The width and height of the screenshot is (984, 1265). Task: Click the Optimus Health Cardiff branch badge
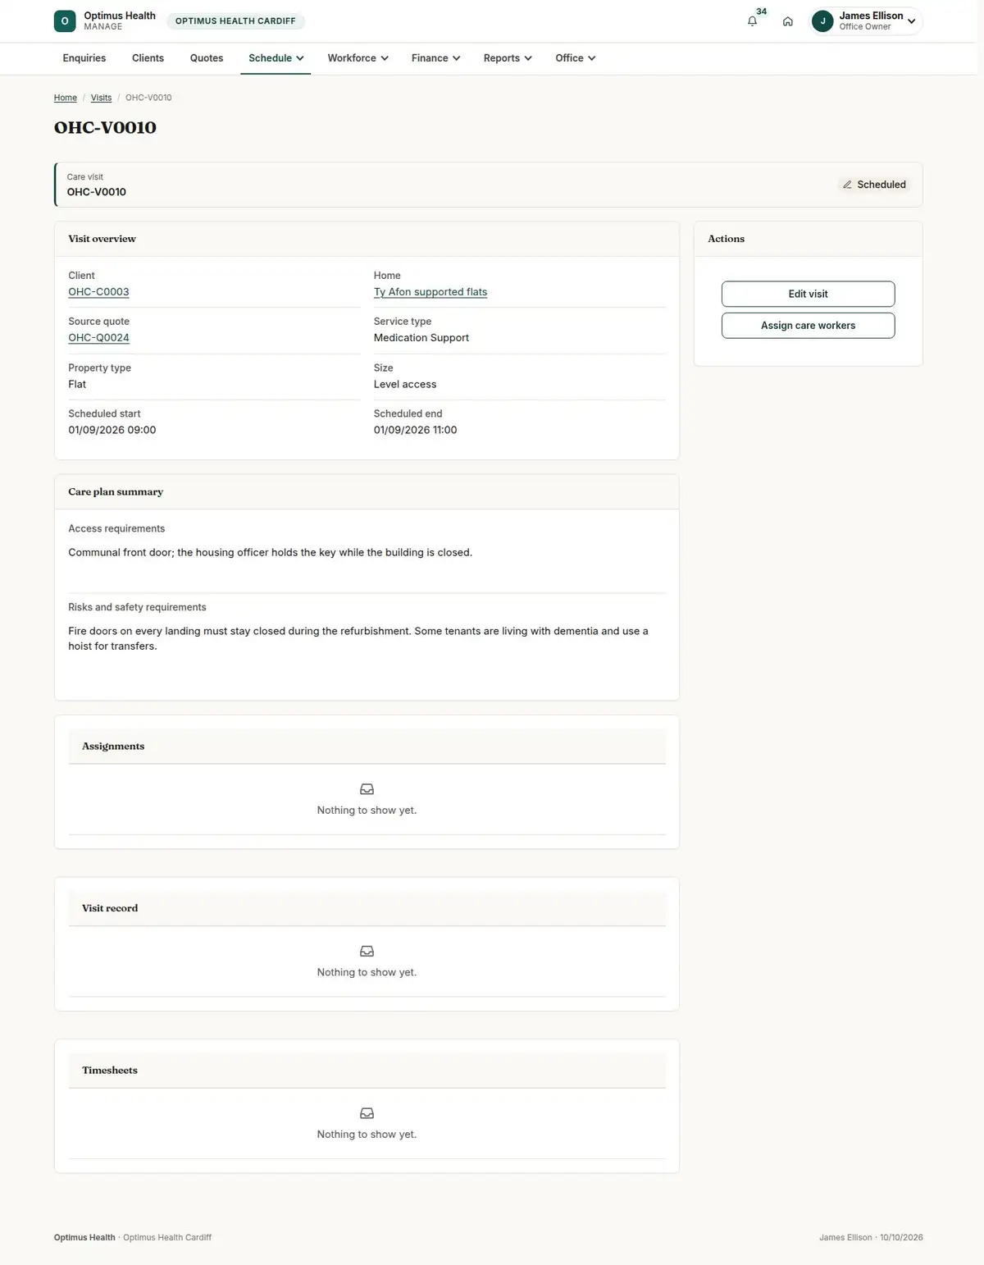click(235, 21)
